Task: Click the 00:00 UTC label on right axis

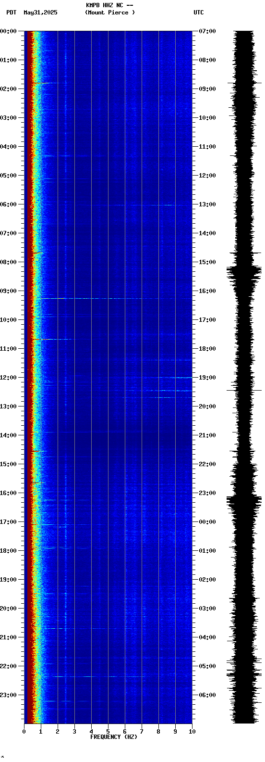Action: (207, 522)
